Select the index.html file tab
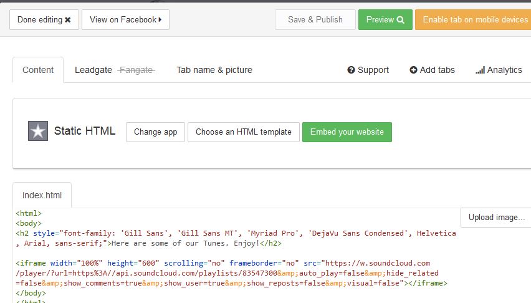This screenshot has height=303, width=531. (42, 195)
